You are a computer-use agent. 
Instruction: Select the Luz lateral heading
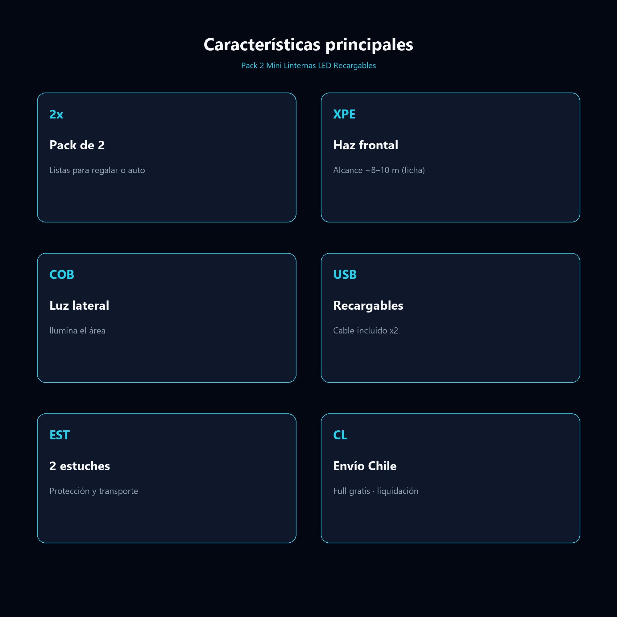(x=79, y=306)
